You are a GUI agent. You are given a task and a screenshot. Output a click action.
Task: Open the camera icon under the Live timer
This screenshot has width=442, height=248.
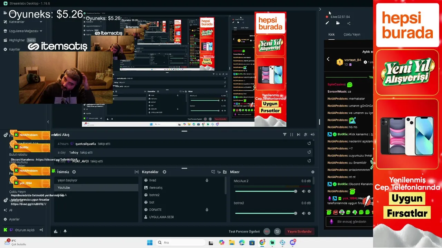[x=338, y=23]
